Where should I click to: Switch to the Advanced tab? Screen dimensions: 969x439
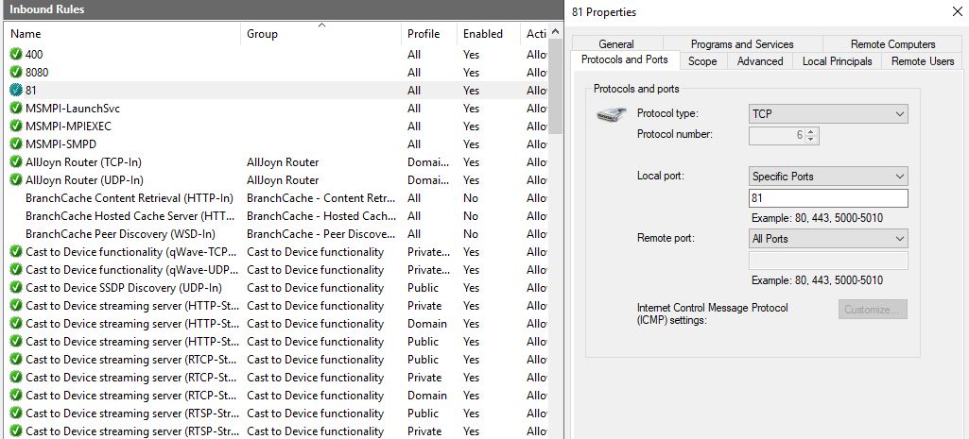[760, 61]
